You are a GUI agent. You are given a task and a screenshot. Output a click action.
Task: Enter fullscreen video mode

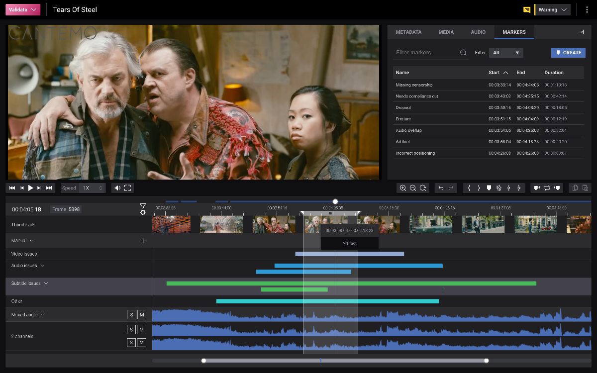coord(128,188)
